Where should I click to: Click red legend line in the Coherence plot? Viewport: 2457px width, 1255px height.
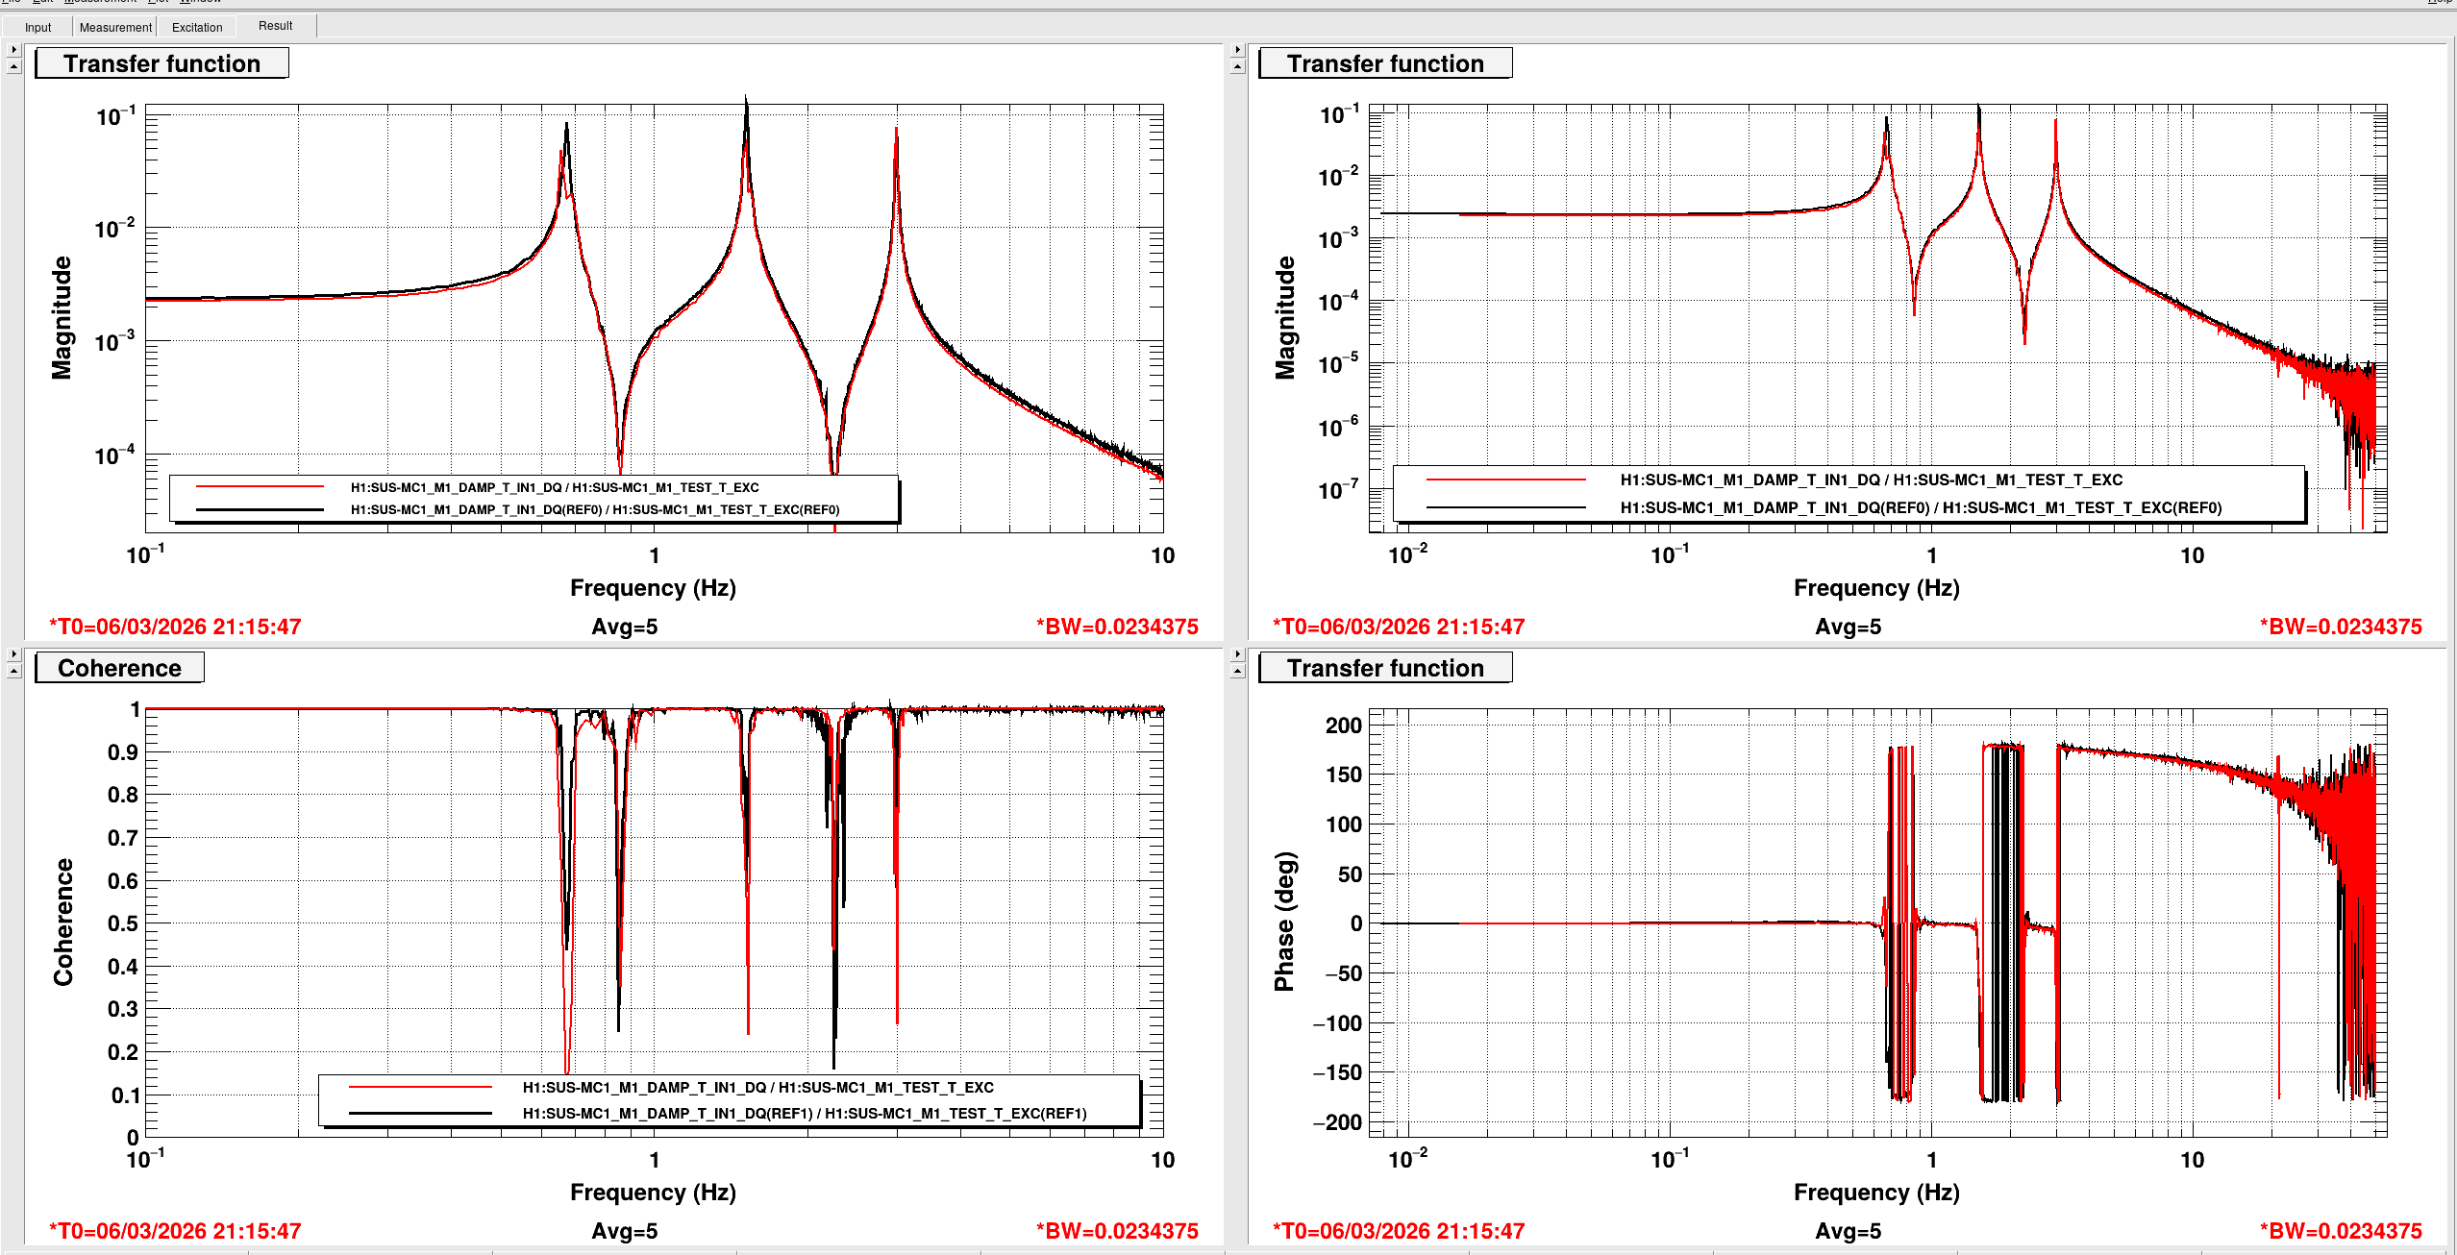[x=420, y=1087]
